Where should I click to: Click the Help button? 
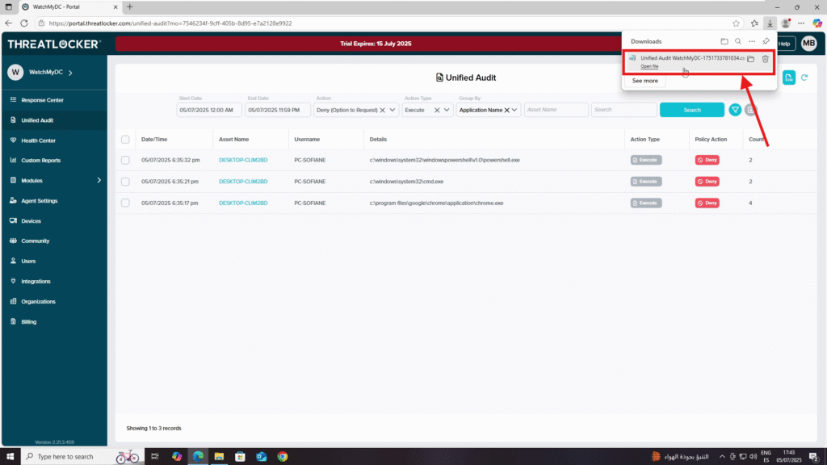pyautogui.click(x=785, y=44)
